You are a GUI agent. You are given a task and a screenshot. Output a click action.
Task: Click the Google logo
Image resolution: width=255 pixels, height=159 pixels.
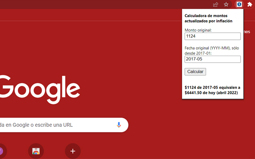(40, 89)
